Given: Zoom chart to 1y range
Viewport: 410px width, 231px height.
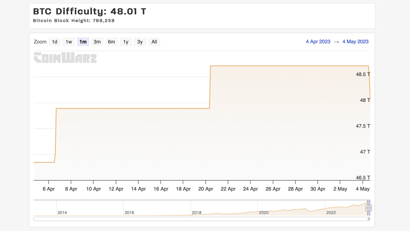Looking at the screenshot, I should tap(126, 42).
